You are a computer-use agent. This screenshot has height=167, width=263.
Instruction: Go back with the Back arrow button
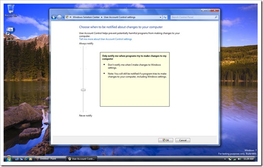[x=54, y=17]
